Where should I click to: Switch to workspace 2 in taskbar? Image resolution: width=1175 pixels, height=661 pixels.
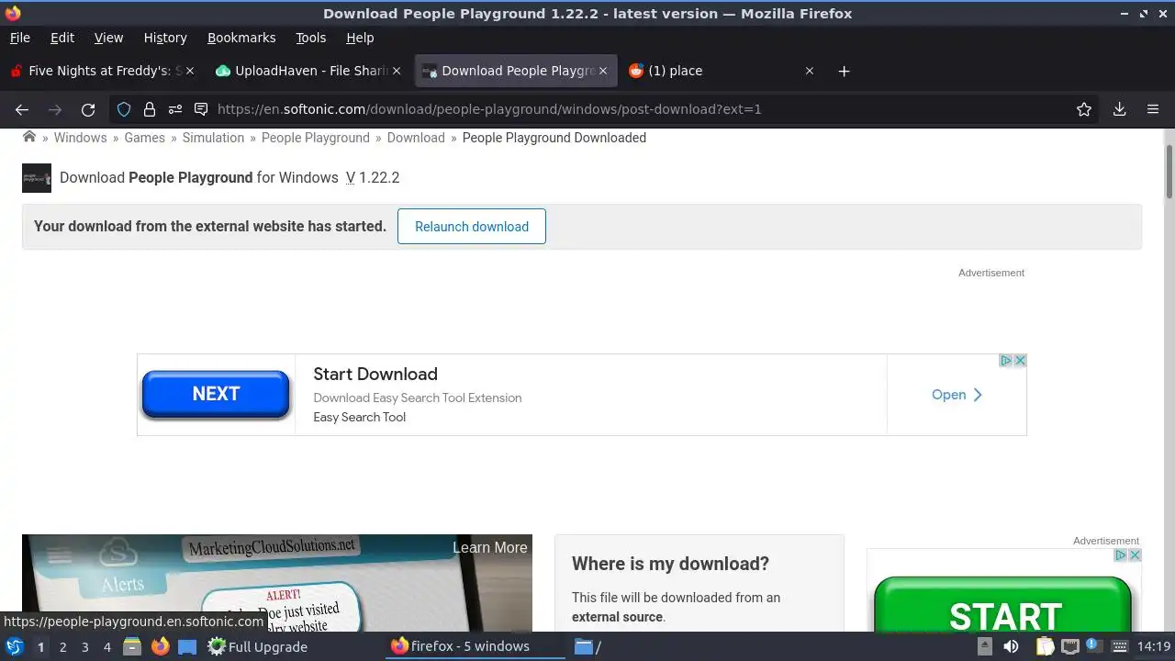[62, 646]
